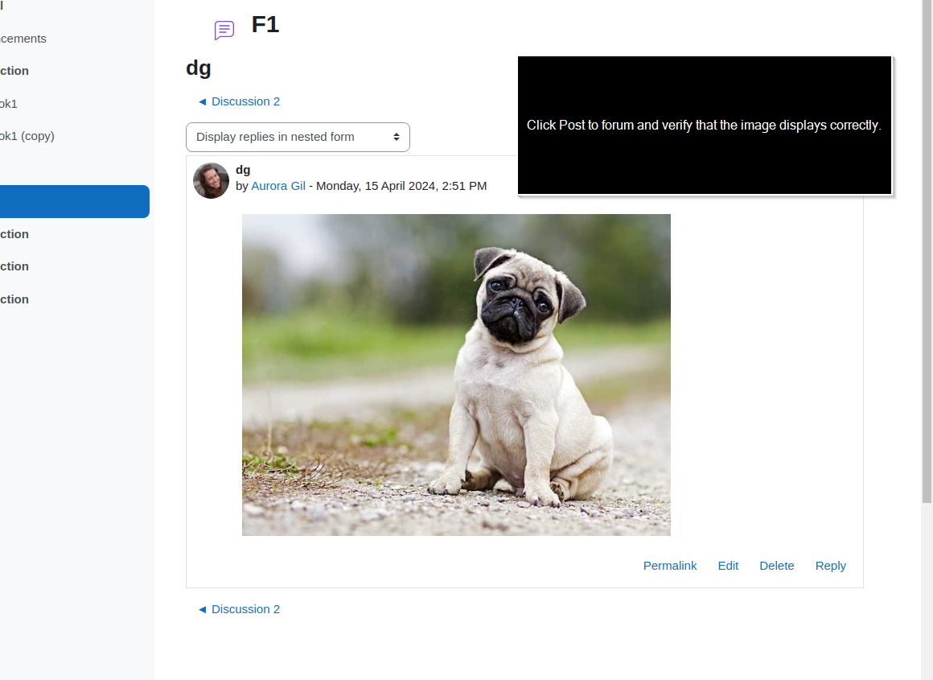Click the page vertical scrollbar
Viewport: 933px width, 680px height.
pyautogui.click(x=927, y=250)
